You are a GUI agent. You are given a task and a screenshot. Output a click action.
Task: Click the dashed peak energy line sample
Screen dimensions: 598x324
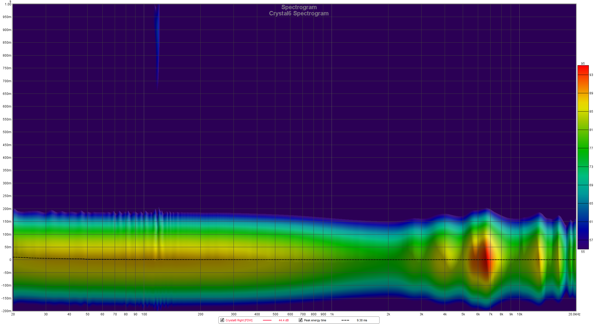(345, 320)
